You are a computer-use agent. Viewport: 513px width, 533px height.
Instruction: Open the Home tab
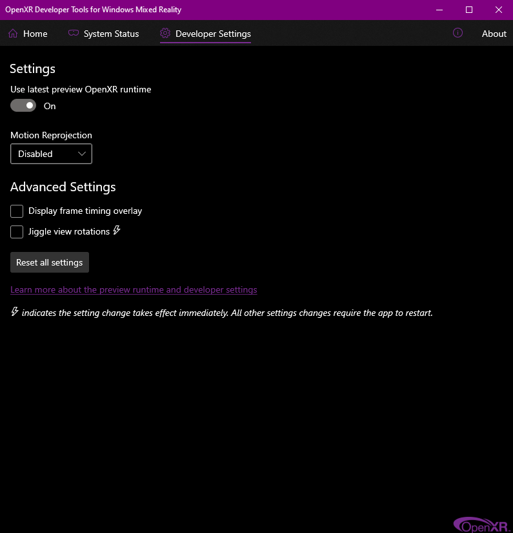tap(28, 34)
